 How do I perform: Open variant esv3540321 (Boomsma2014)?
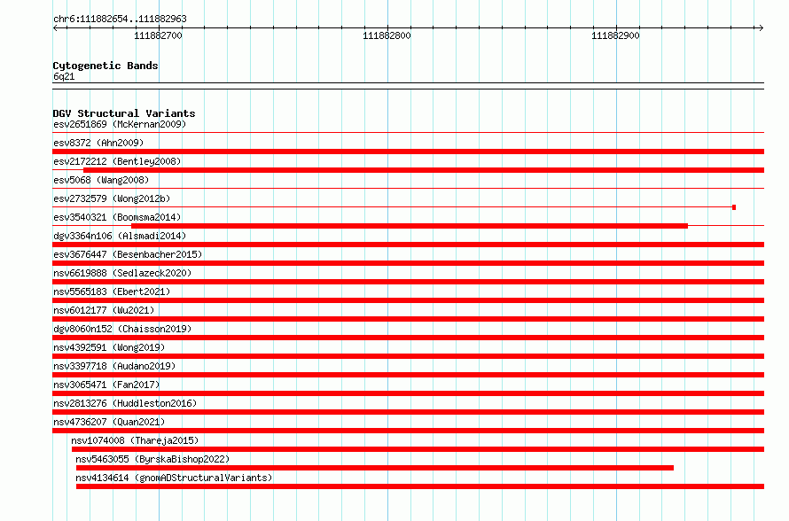(117, 217)
